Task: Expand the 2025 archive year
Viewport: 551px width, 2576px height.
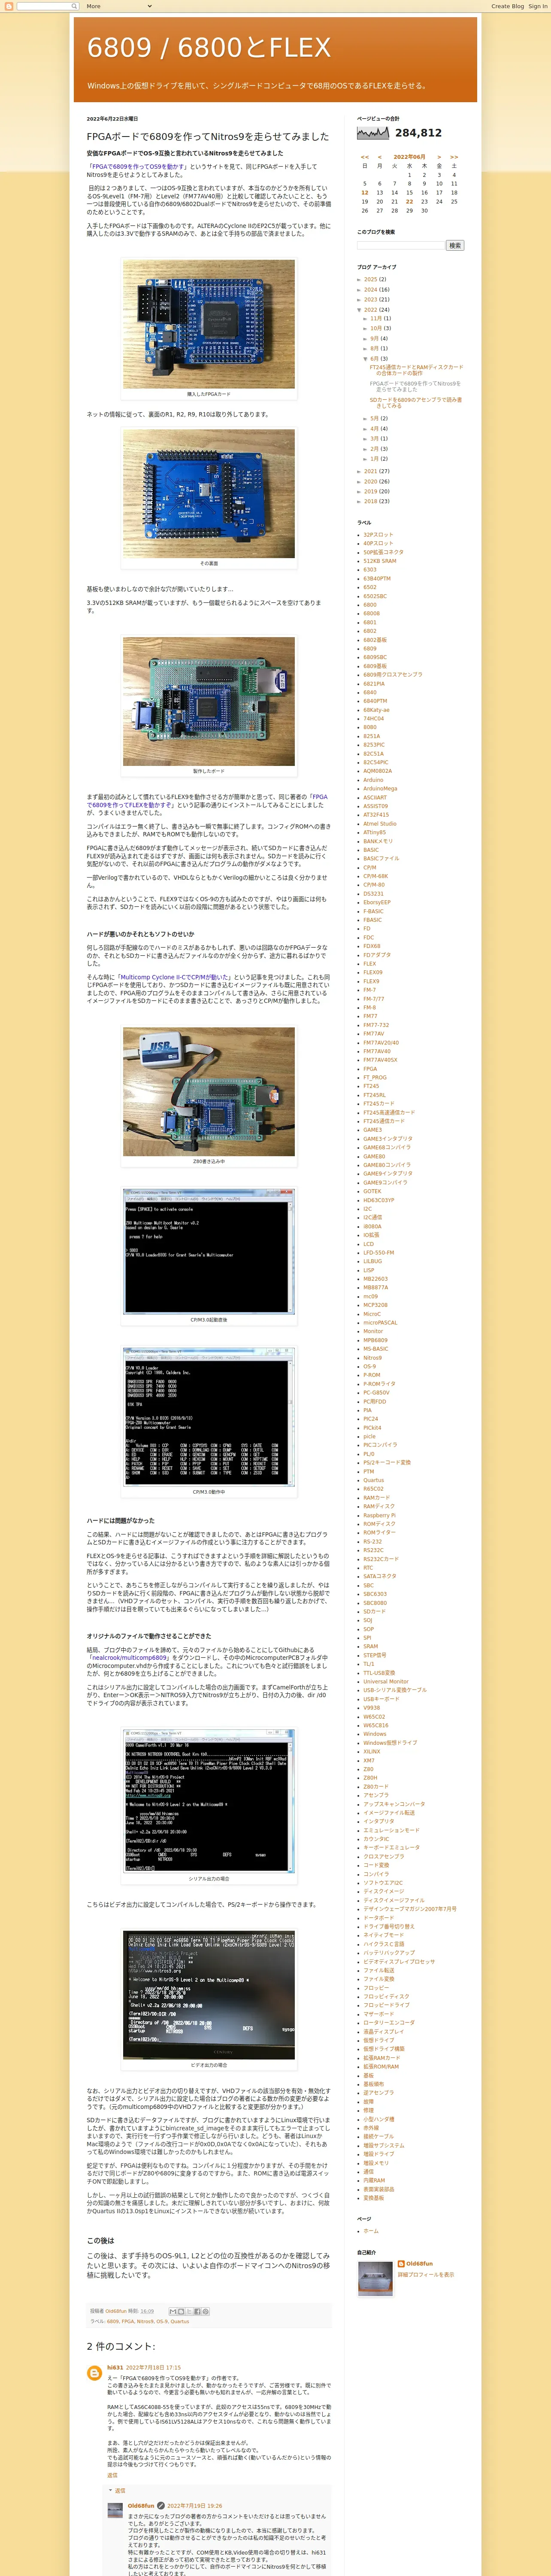Action: pos(360,280)
